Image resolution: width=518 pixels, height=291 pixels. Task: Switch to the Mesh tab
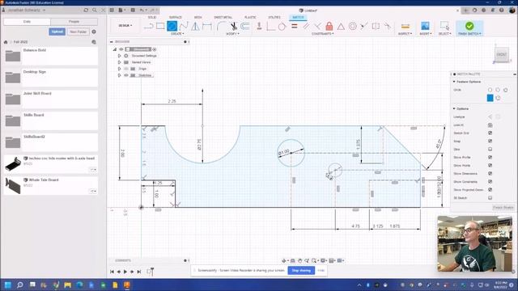click(197, 17)
